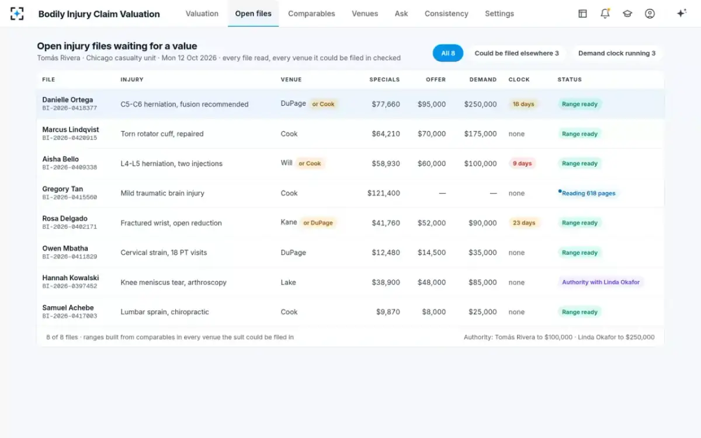Image resolution: width=701 pixels, height=438 pixels.
Task: Click the 9 days clock badge
Action: point(522,164)
